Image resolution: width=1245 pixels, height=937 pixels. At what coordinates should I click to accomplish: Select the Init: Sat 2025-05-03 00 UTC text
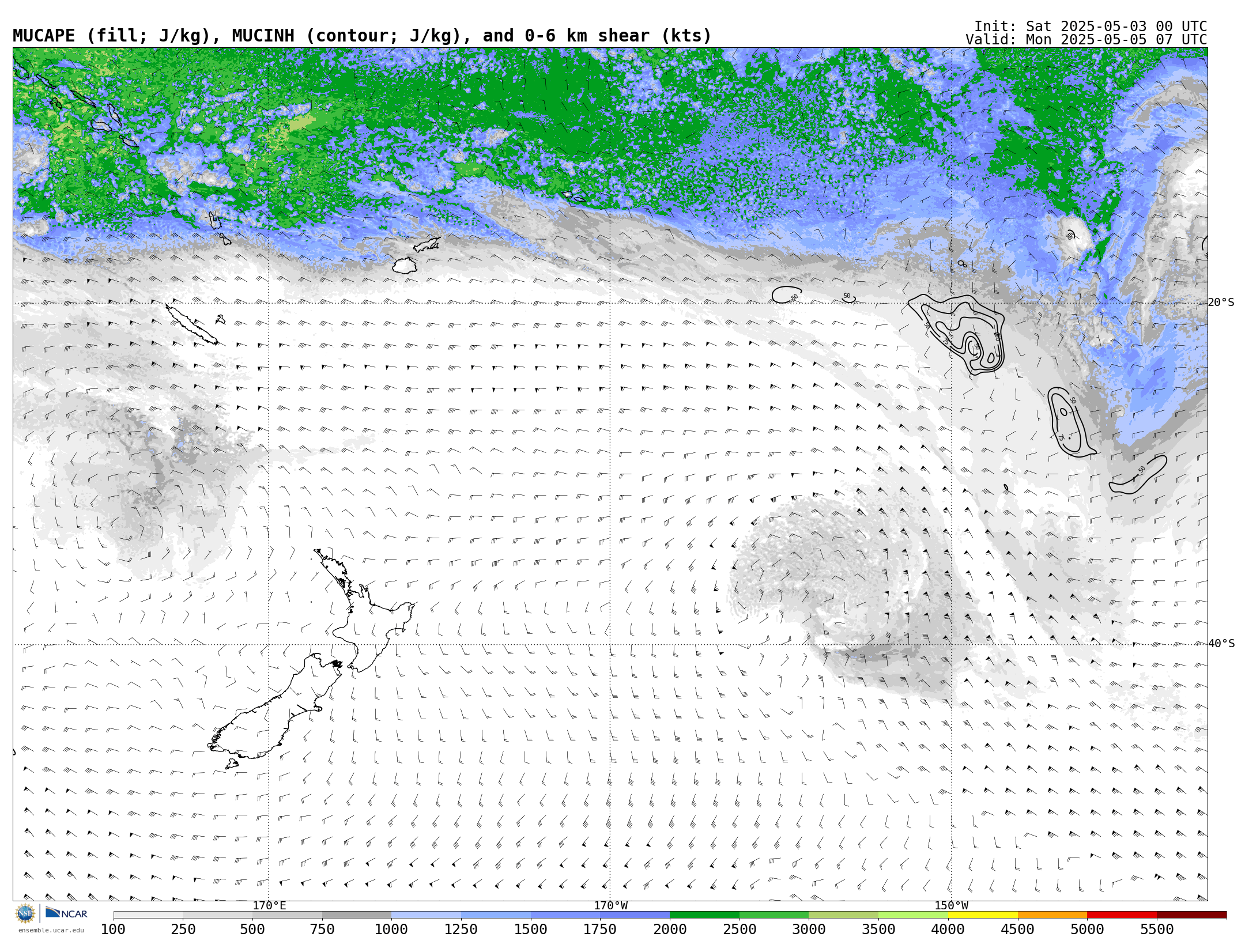click(x=1090, y=27)
